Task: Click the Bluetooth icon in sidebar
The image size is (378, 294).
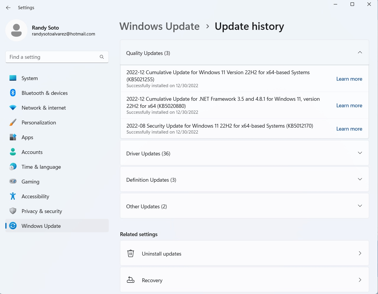Action: point(13,93)
